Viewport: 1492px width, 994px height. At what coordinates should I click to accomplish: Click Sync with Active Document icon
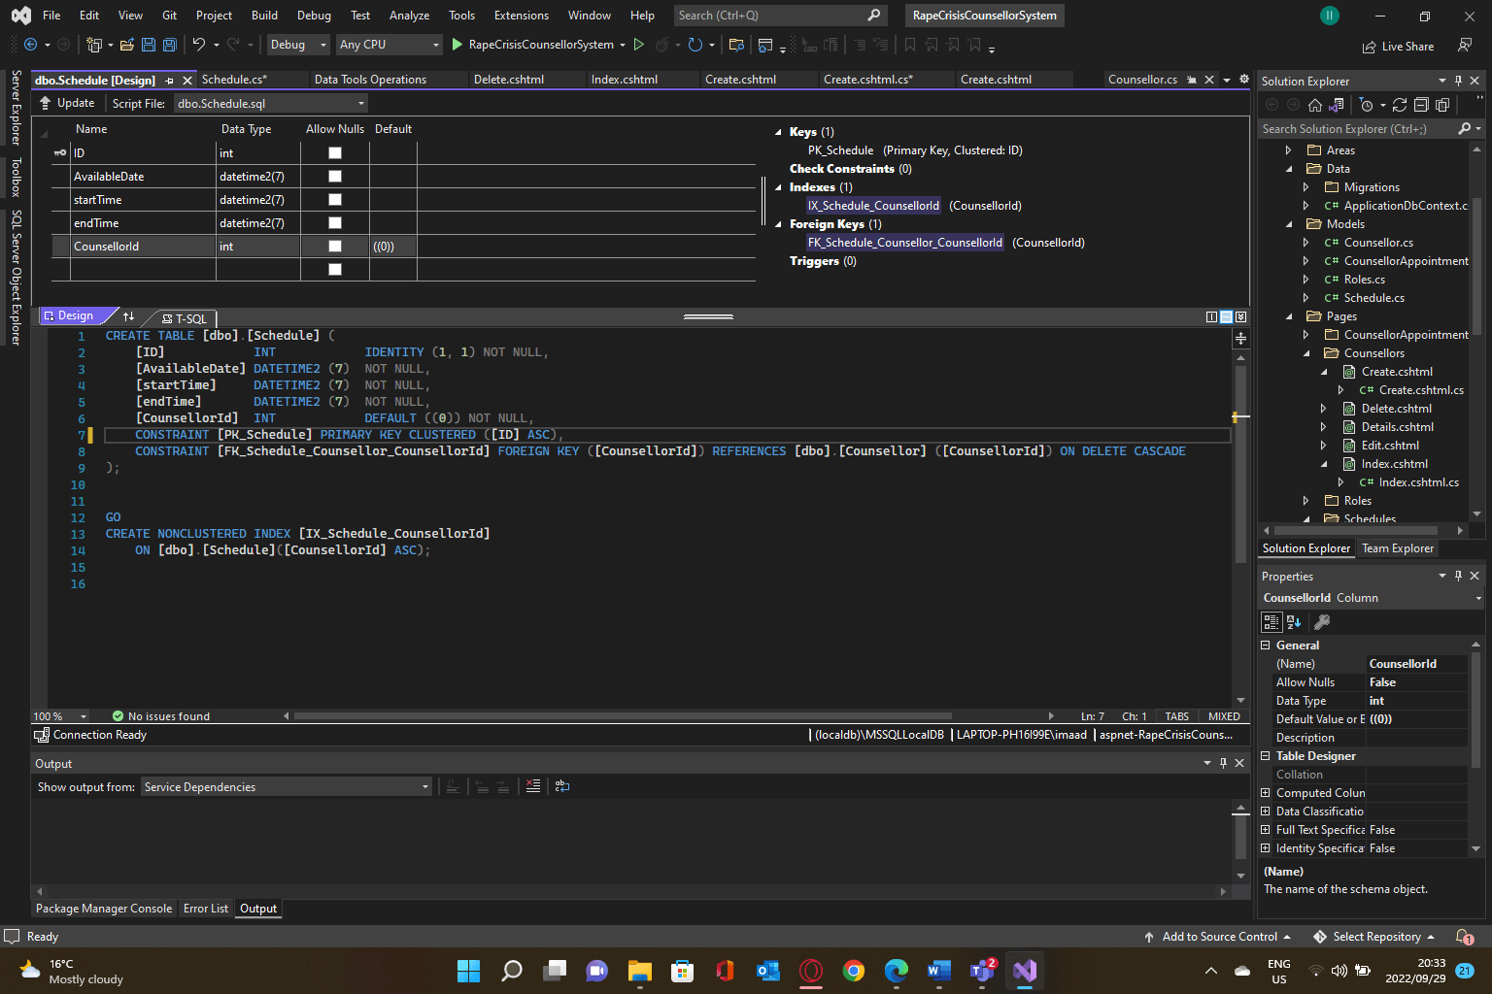[x=1400, y=105]
